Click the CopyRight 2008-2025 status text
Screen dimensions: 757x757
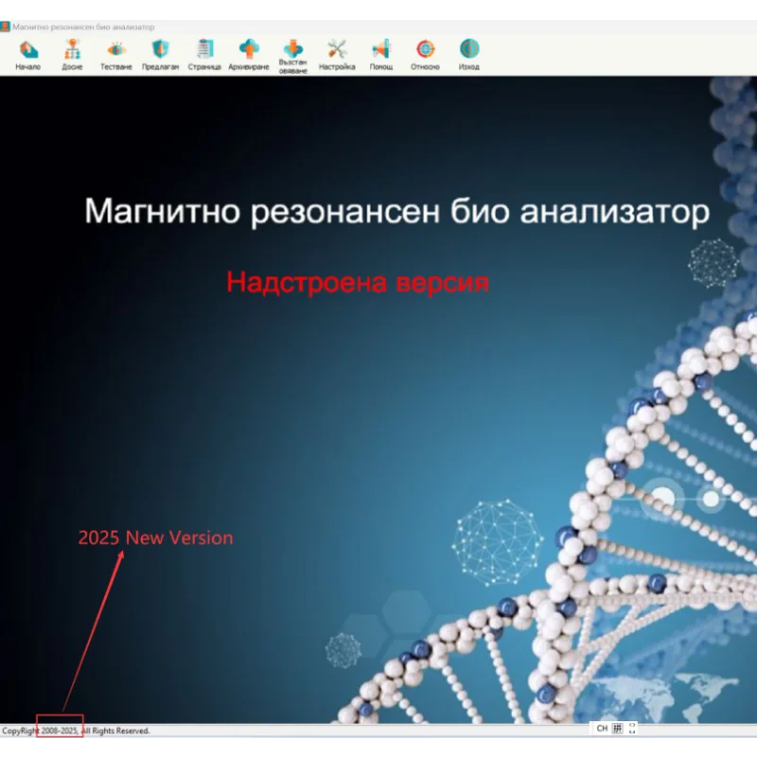tap(76, 731)
